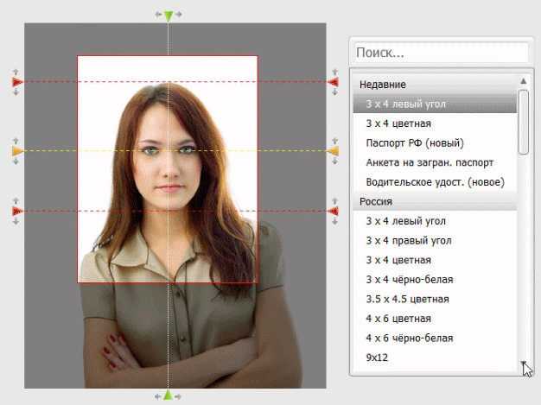Click up arrow above right chin-line marker
Viewport: 541px width, 405px height.
[x=334, y=200]
